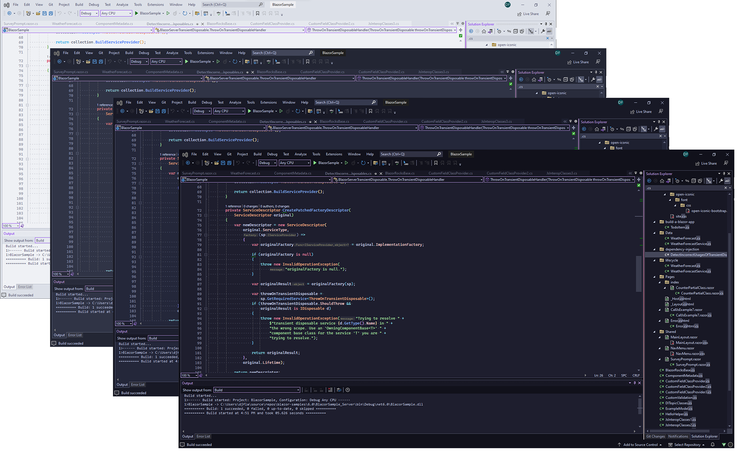
Task: Collapse the Shared folder in Solution Explorer
Action: 655,331
